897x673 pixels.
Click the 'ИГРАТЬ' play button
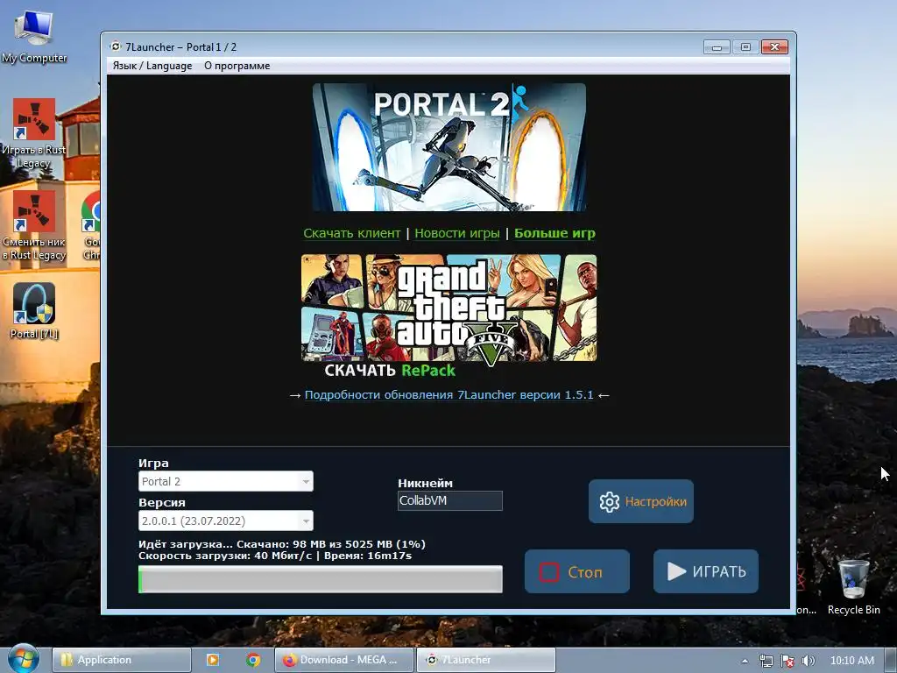click(706, 571)
